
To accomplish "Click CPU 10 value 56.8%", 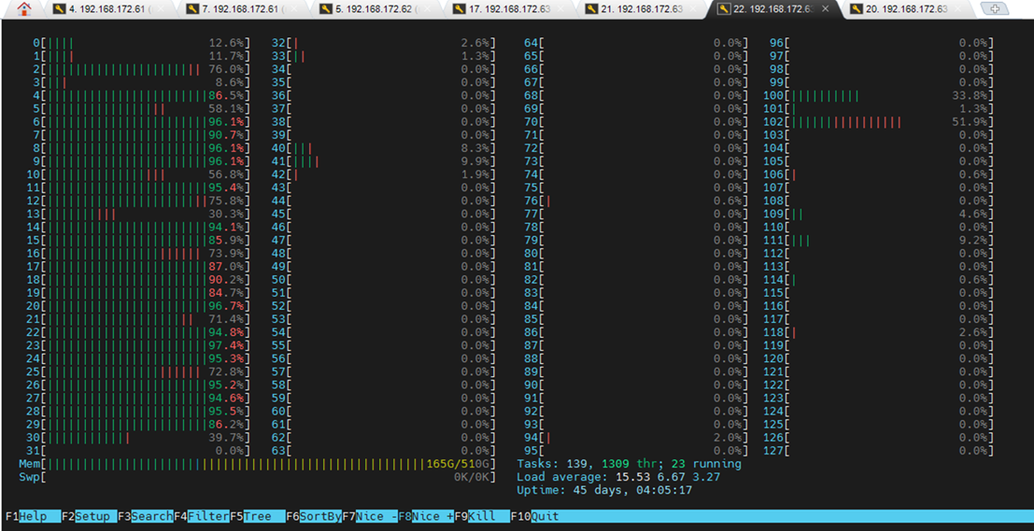I will click(226, 175).
